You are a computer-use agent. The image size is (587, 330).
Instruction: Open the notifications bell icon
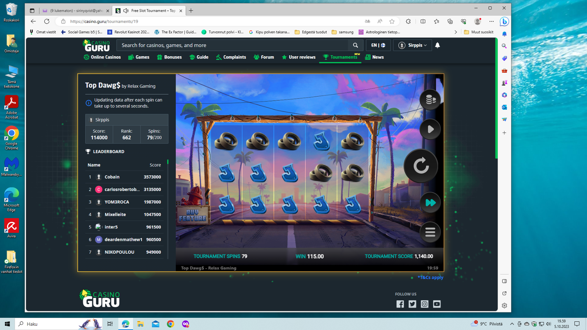(438, 45)
